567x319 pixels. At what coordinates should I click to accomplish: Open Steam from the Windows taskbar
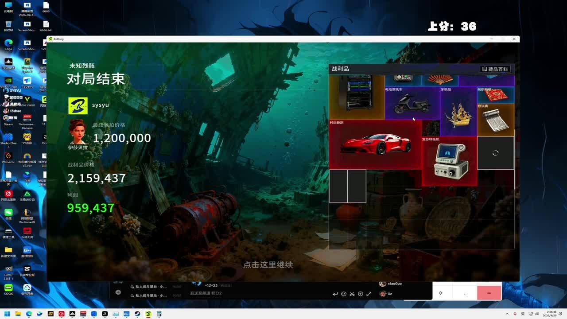tap(137, 314)
